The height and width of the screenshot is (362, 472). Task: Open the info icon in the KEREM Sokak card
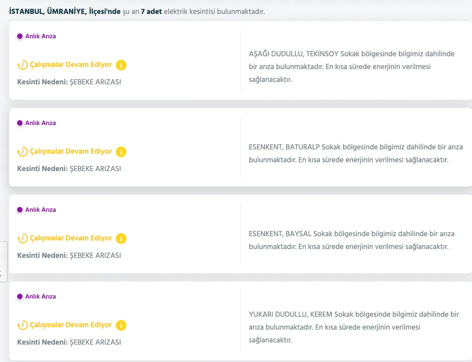pos(121,325)
